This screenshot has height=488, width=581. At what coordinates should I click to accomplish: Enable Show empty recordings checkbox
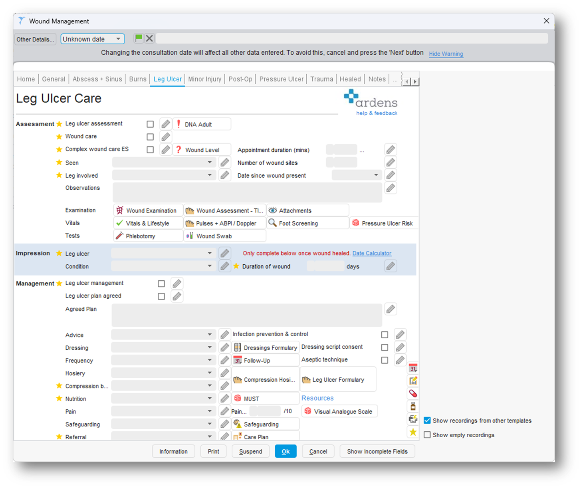(427, 435)
